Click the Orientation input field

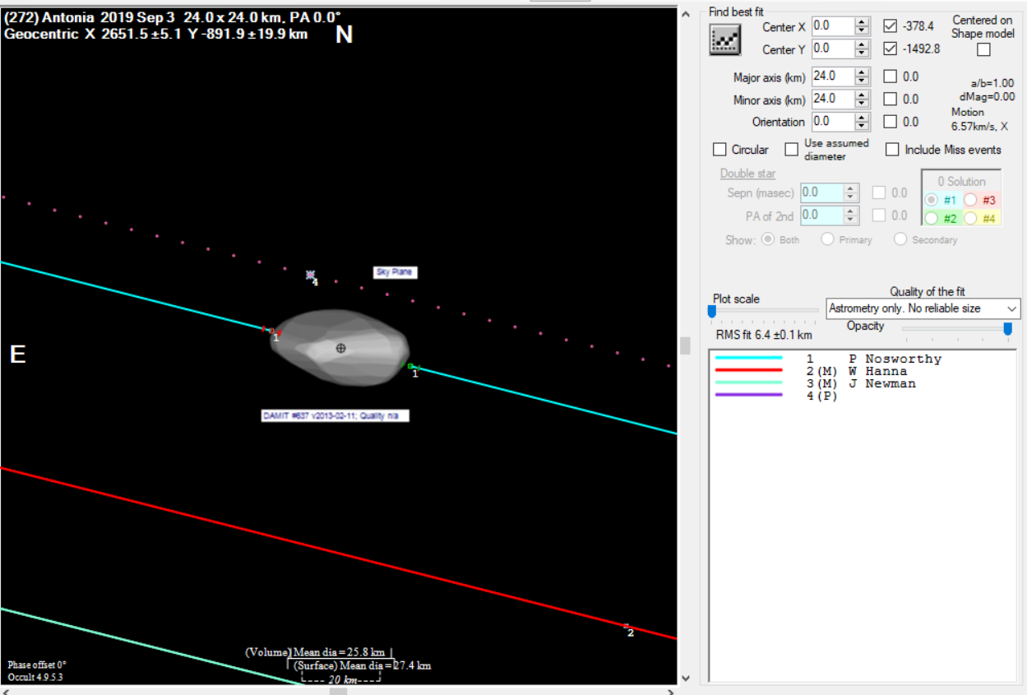pos(833,122)
